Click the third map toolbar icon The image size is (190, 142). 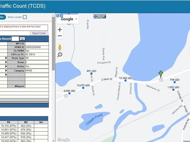104,17
